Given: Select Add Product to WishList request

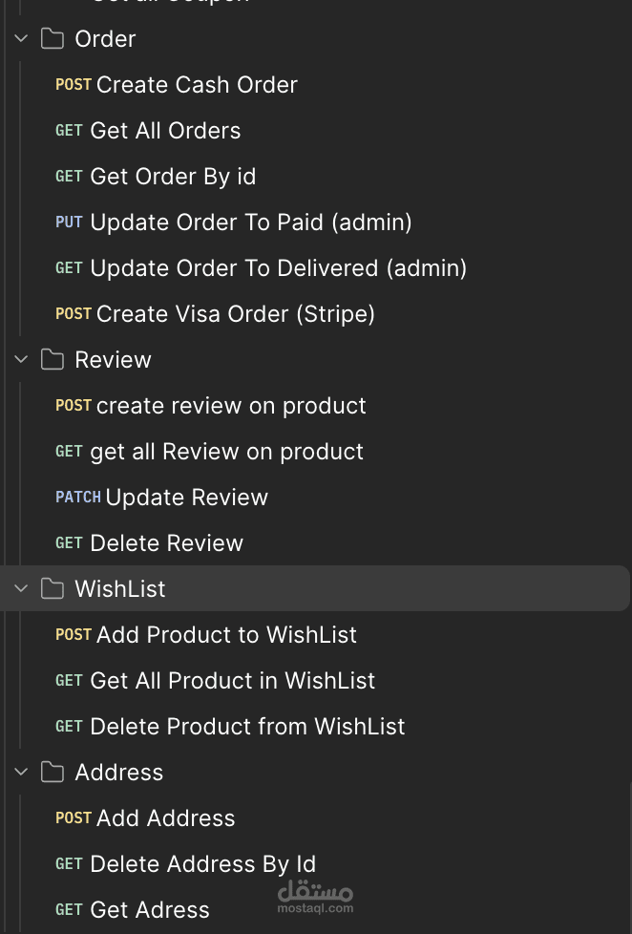Looking at the screenshot, I should pyautogui.click(x=226, y=635).
